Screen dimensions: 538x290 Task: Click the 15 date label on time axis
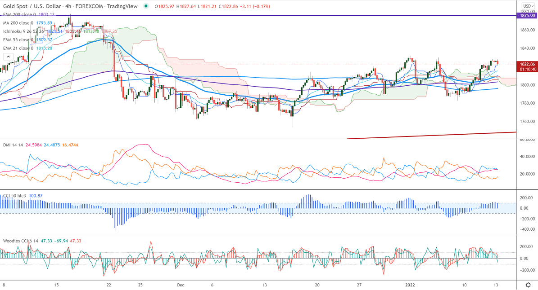click(x=56, y=285)
